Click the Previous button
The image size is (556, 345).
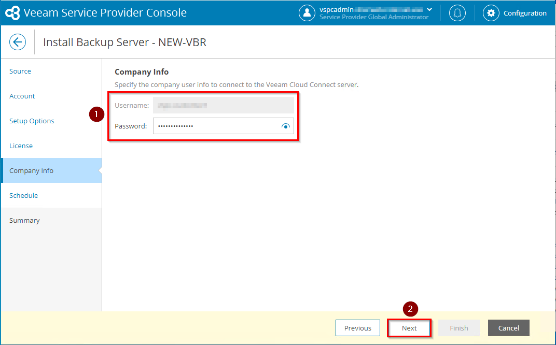click(358, 328)
